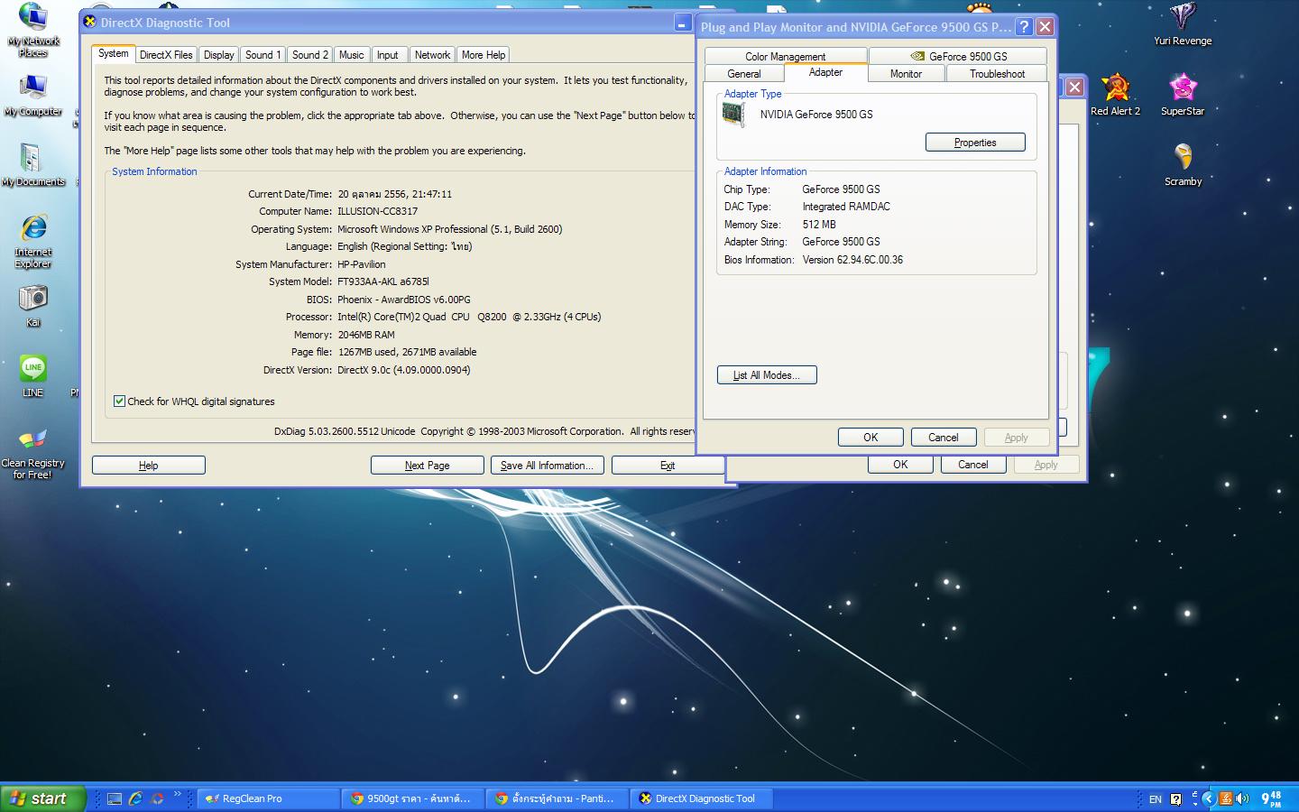This screenshot has width=1299, height=812.
Task: Go to the Music tab
Action: (x=352, y=55)
